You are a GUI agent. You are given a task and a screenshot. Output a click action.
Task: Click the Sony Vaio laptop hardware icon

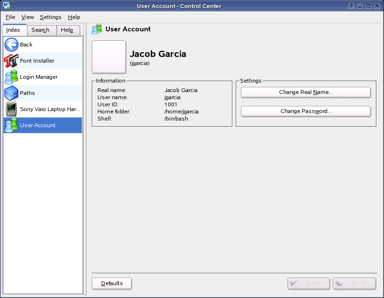[11, 109]
